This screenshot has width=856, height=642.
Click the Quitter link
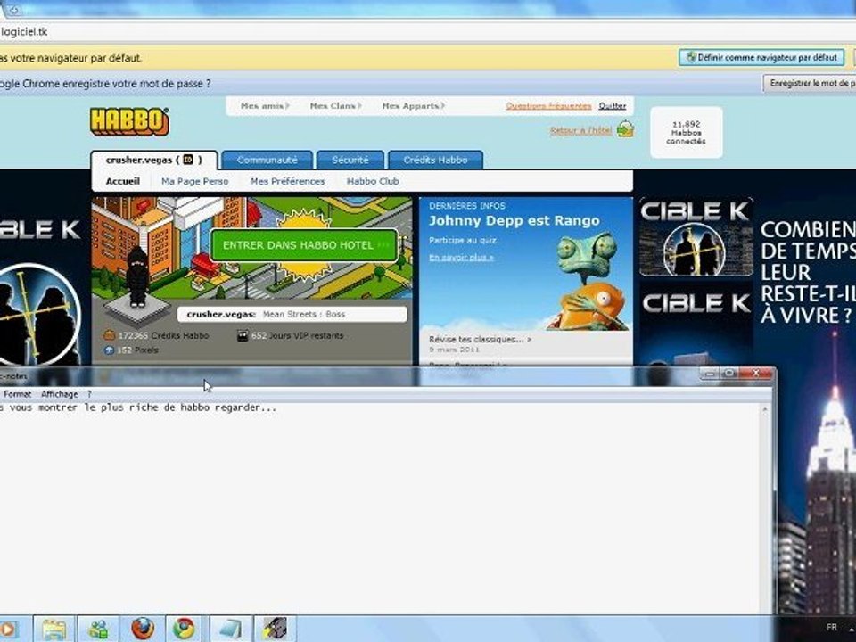pos(612,106)
